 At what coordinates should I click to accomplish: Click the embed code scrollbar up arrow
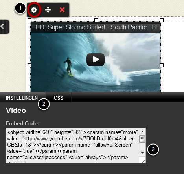tap(142, 132)
